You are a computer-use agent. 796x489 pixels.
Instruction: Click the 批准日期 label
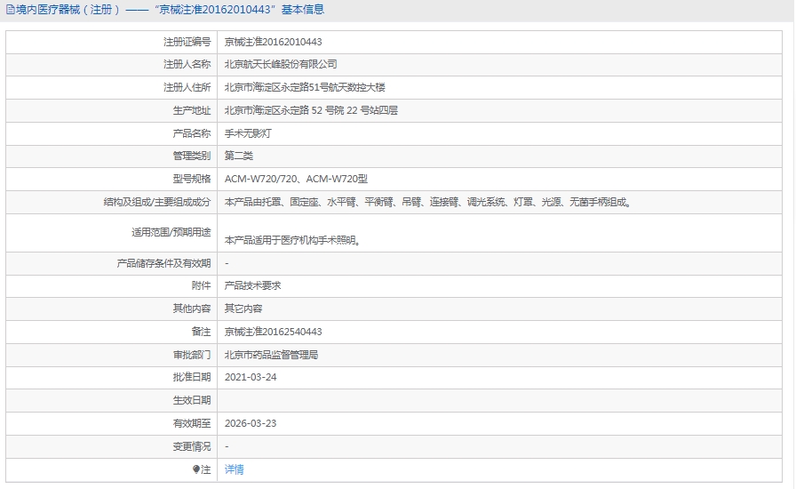(x=191, y=377)
